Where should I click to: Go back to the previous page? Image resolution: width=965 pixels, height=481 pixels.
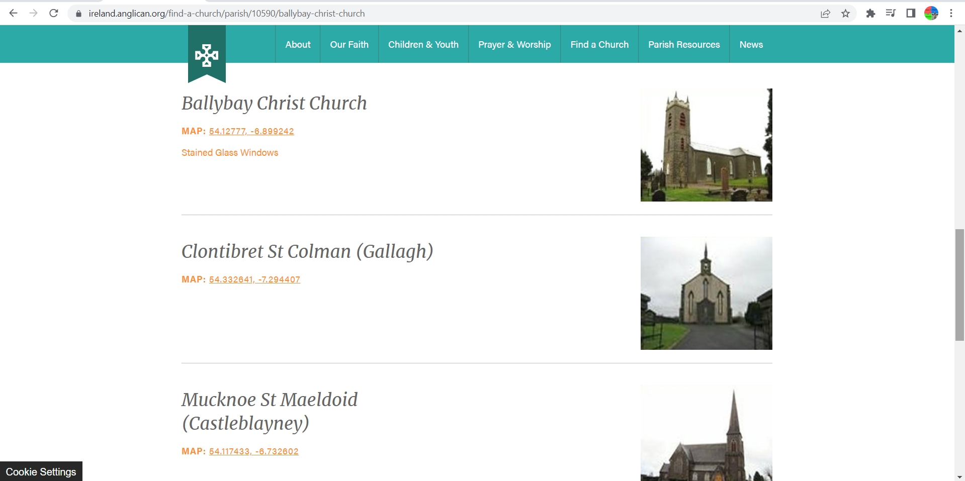(14, 14)
